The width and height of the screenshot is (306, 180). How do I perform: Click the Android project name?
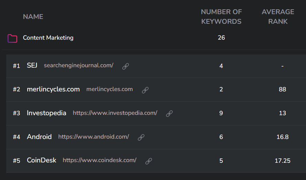click(39, 137)
